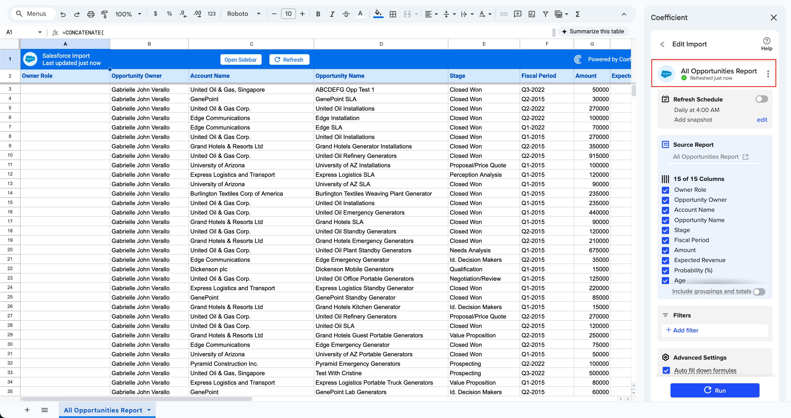Screen dimensions: 791x418
Task: Open the functions sigma menu
Action: 577,14
